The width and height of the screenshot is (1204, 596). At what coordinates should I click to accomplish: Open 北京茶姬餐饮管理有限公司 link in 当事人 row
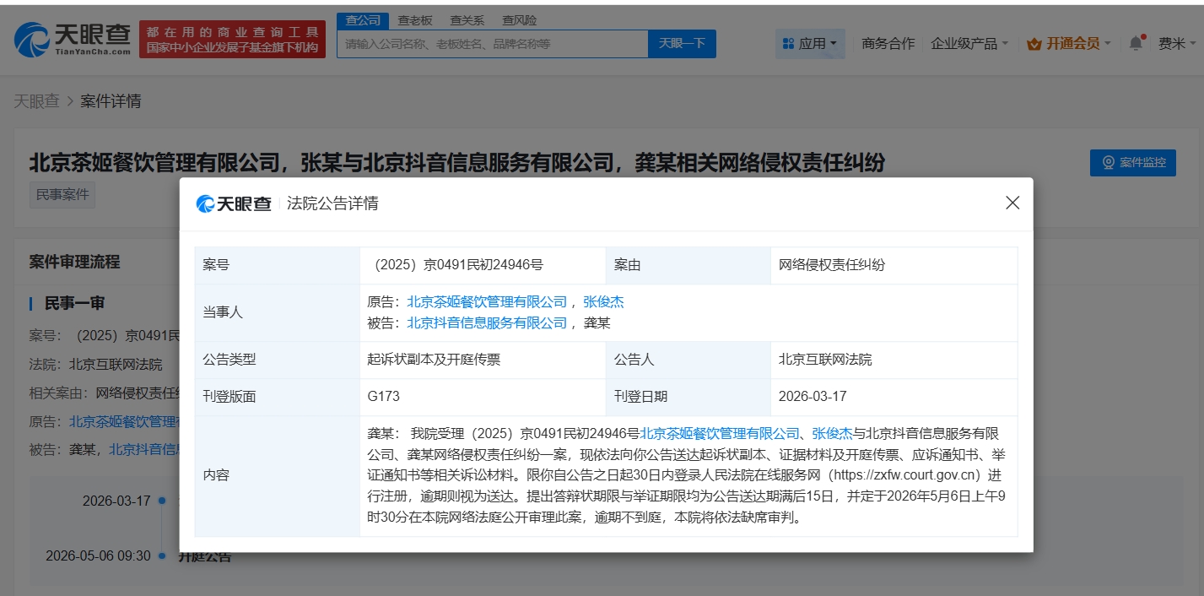tap(487, 302)
